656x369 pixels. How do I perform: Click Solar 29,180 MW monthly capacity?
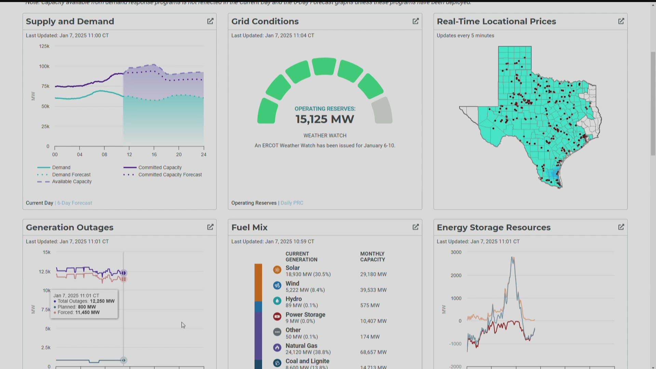coord(373,274)
